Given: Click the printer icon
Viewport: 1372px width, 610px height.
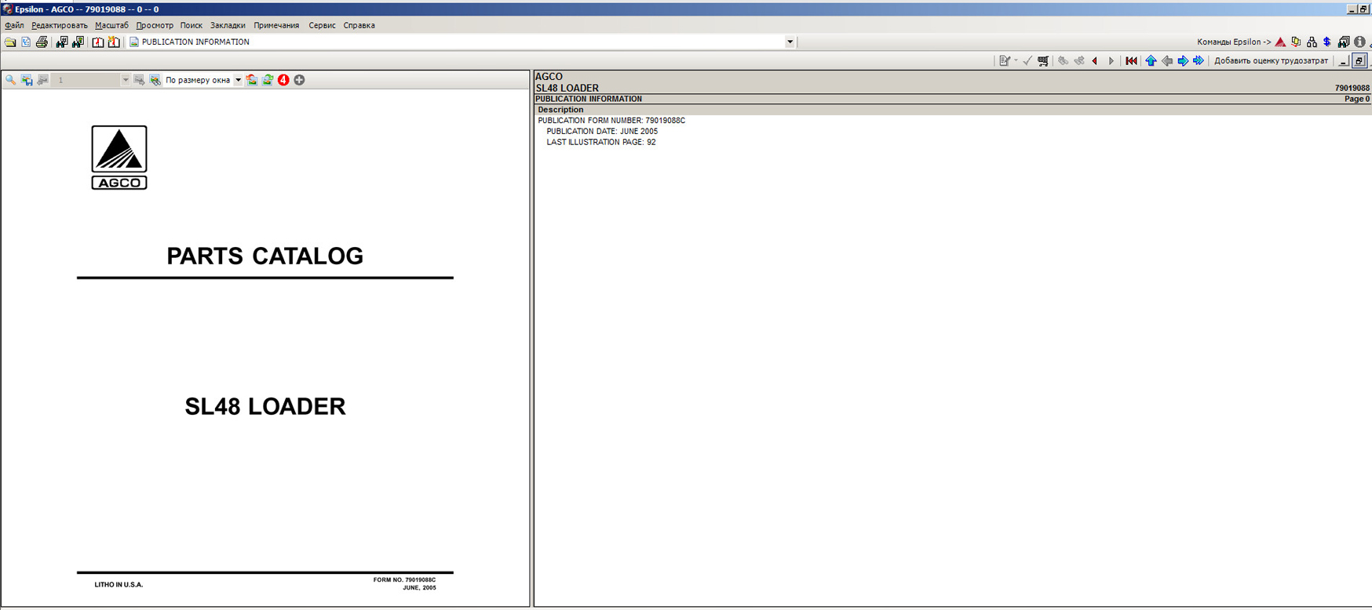Looking at the screenshot, I should [42, 42].
